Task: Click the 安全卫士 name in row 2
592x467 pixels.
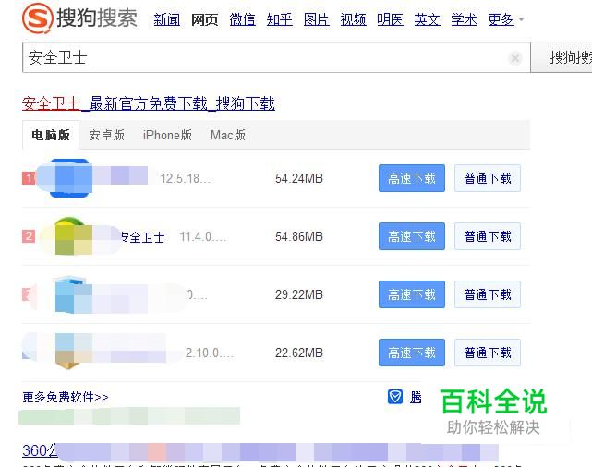Action: point(143,237)
